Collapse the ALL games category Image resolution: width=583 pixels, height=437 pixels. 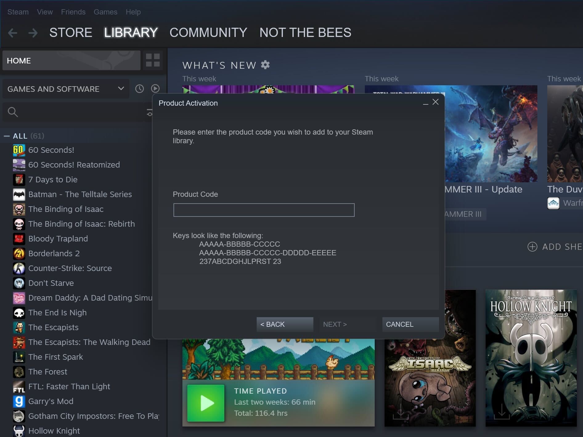(6, 136)
